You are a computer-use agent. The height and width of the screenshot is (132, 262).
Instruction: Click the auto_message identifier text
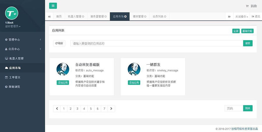[x=95, y=71]
